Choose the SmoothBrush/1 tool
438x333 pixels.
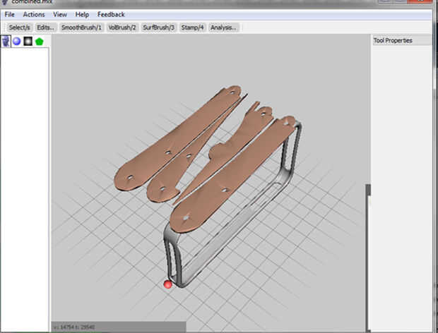coord(81,27)
